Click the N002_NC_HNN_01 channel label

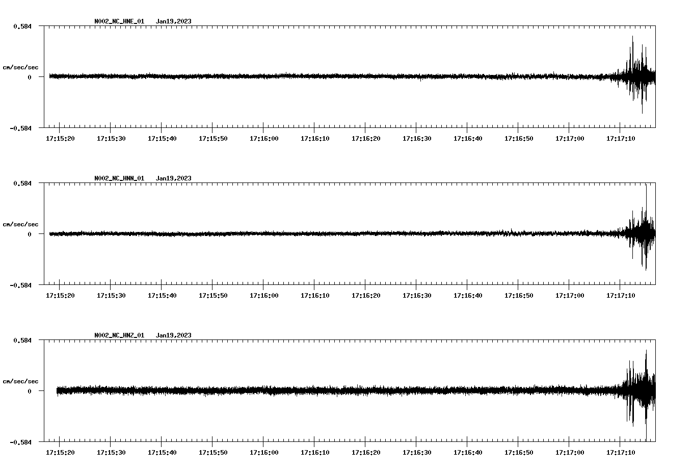[118, 178]
